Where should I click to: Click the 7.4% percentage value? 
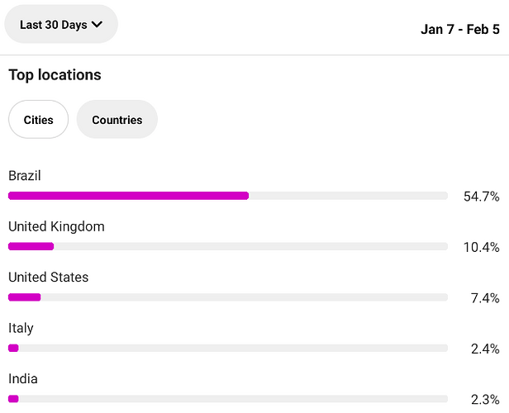pyautogui.click(x=485, y=298)
